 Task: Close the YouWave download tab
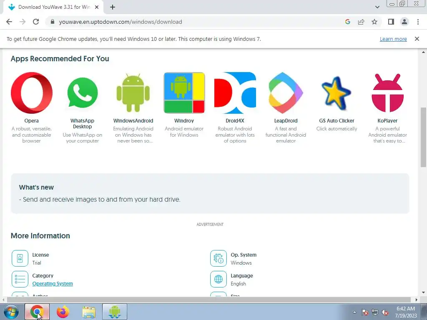[x=97, y=7]
